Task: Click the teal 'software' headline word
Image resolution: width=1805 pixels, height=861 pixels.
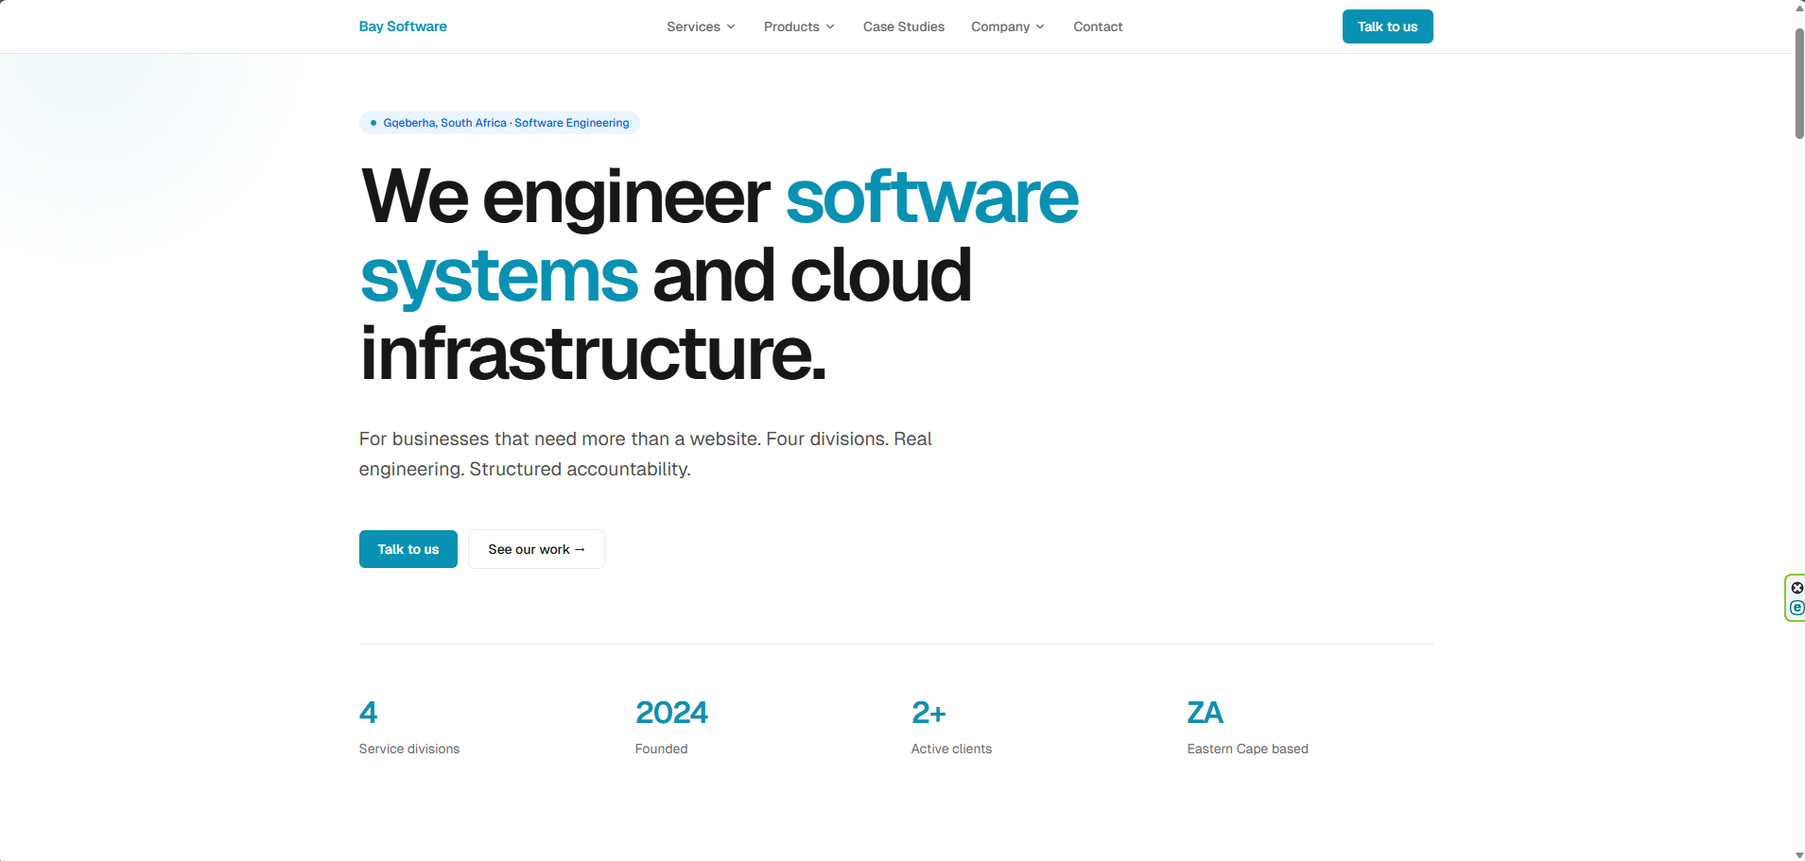Action: (x=932, y=198)
